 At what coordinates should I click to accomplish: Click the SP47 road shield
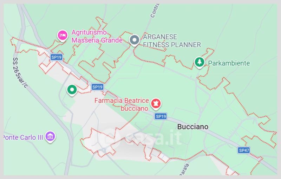click(x=244, y=150)
